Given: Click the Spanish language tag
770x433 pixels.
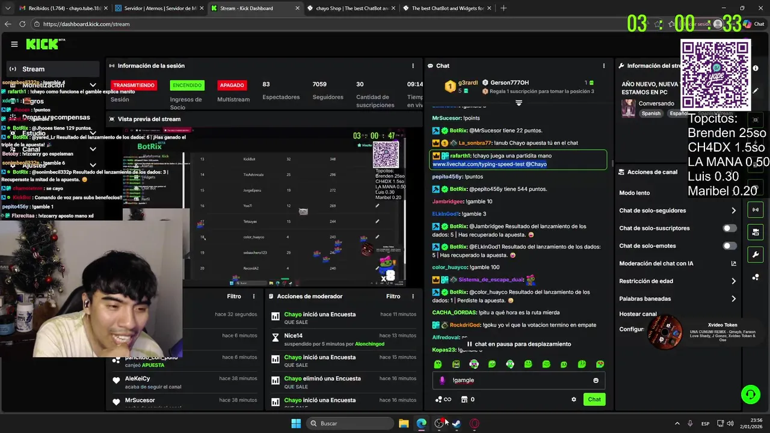Looking at the screenshot, I should coord(651,113).
